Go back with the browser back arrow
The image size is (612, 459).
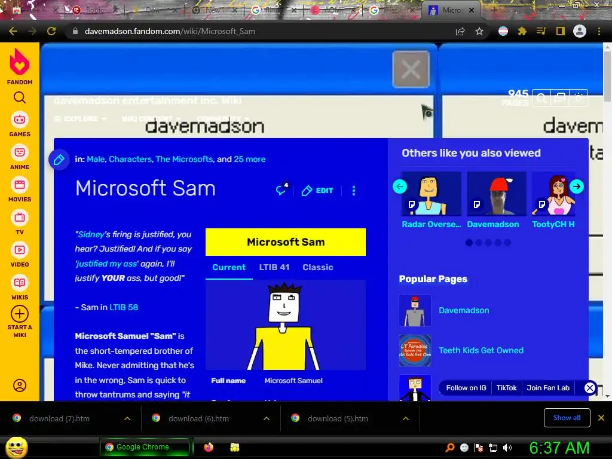point(13,31)
